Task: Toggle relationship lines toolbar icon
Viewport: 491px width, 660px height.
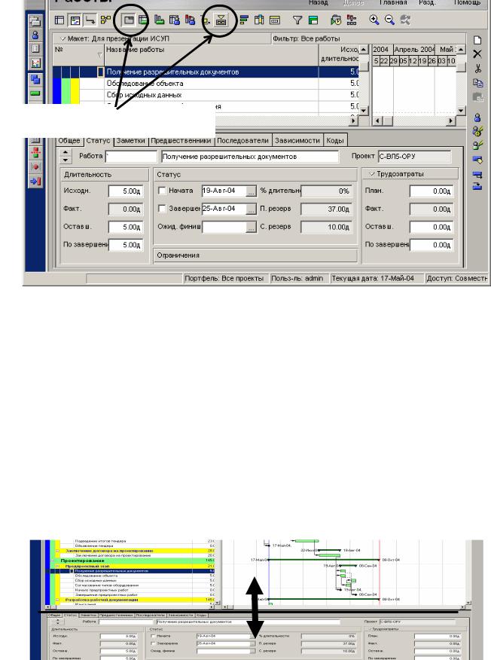Action: pyautogui.click(x=90, y=20)
